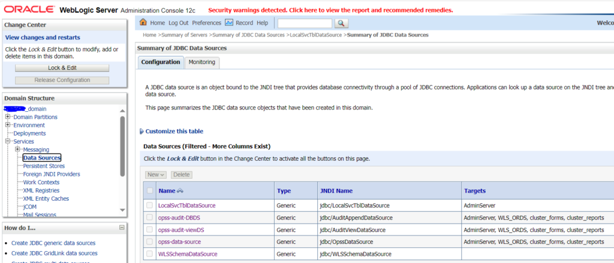Open the New dropdown button

[x=156, y=175]
